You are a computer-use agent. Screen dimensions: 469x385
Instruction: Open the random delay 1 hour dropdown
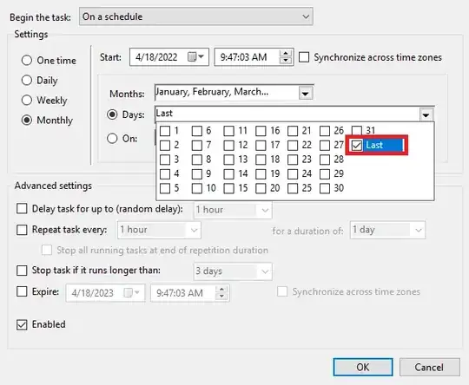pyautogui.click(x=233, y=210)
